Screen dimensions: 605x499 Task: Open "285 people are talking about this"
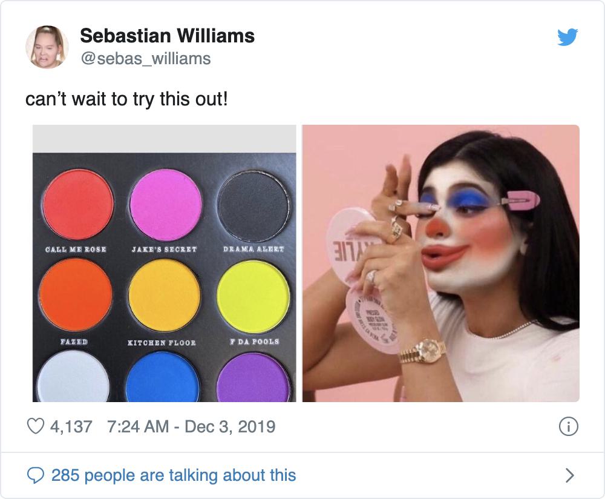pos(174,475)
